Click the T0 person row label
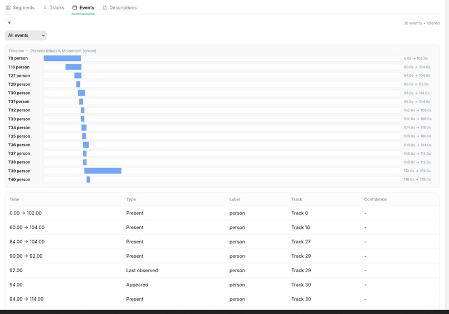This screenshot has width=449, height=314. [x=18, y=58]
